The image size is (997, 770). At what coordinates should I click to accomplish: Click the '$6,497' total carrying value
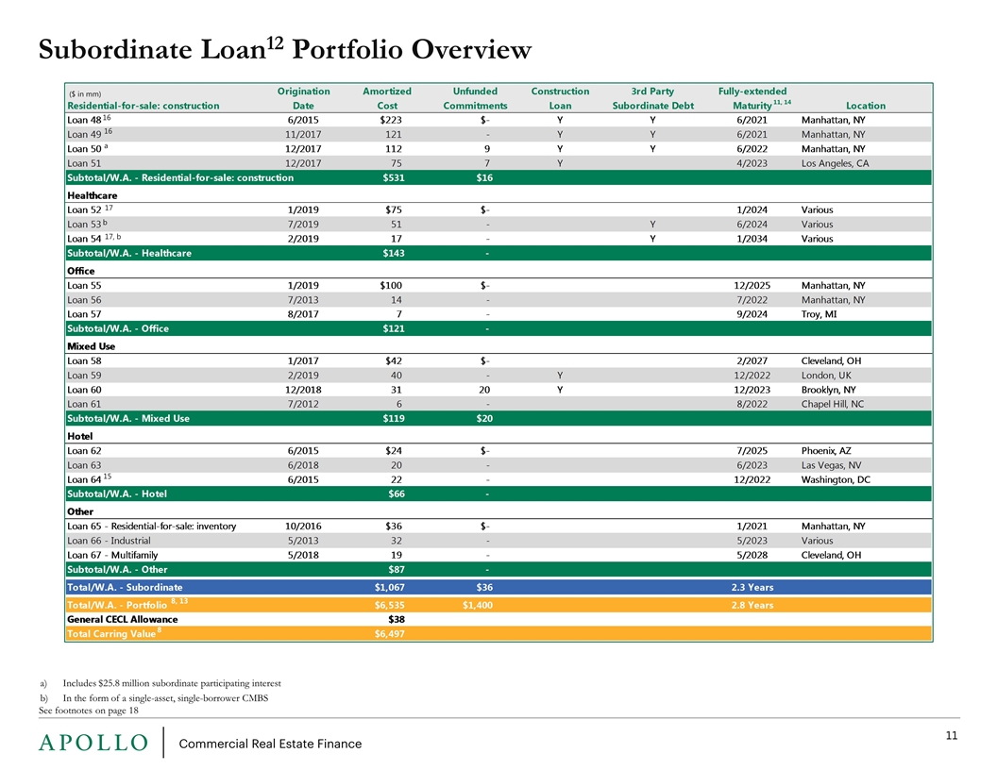pos(389,633)
